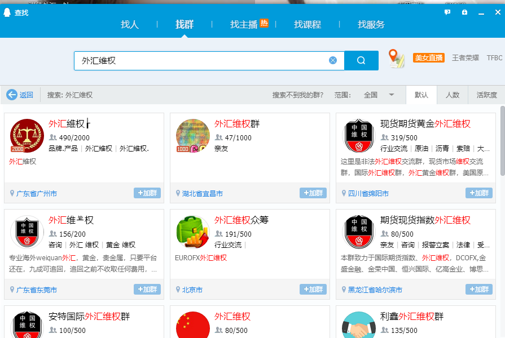Click the bell icon beside 查找
This screenshot has width=505, height=338.
7,11
